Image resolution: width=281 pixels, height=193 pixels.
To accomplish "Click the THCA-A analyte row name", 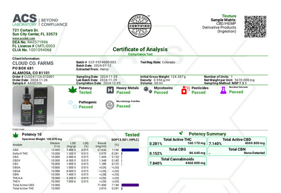I will pos(18,178).
